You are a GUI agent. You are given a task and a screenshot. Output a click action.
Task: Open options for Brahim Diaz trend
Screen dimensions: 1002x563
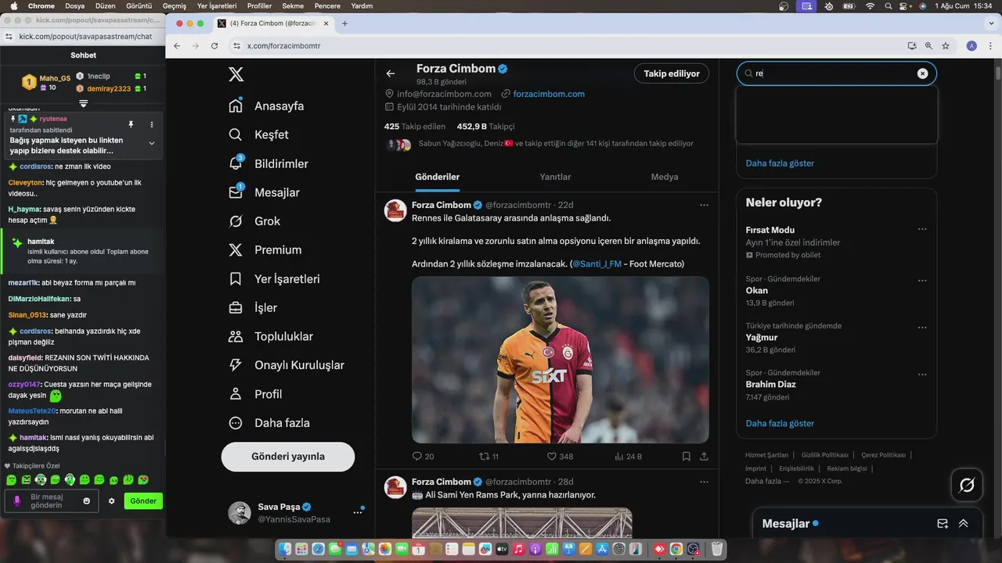click(x=922, y=374)
